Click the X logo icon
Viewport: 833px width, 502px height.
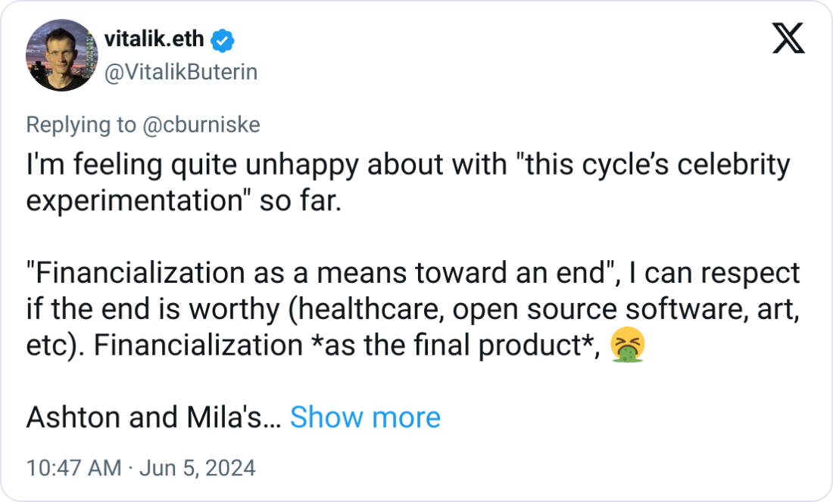pyautogui.click(x=788, y=39)
